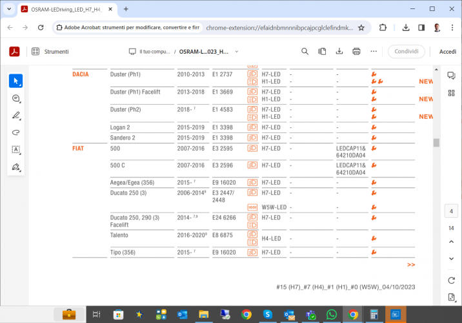462x323 pixels.
Task: Bookmark this page with the star
Action: point(361,28)
